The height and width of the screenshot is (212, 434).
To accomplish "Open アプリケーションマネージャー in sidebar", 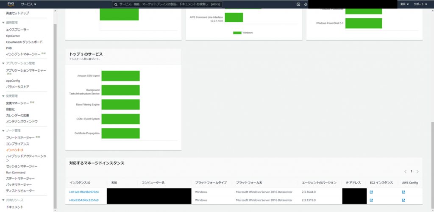I will [x=26, y=70].
